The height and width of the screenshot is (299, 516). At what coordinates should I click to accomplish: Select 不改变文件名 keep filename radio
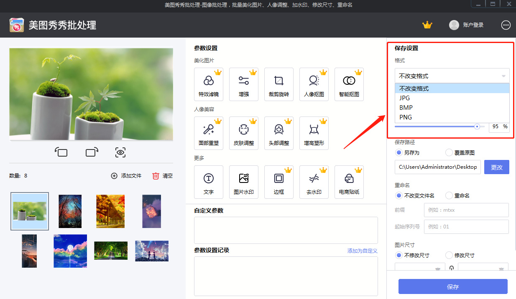coord(398,195)
